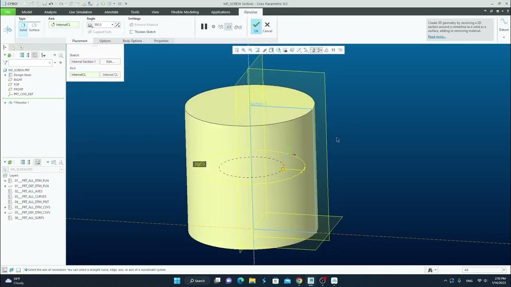The width and height of the screenshot is (511, 287).
Task: Click the taskbar Search box
Action: click(198, 281)
